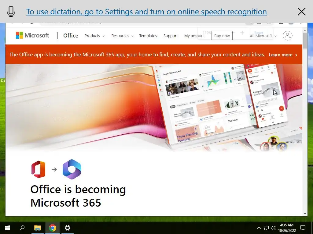Image resolution: width=313 pixels, height=234 pixels.
Task: Show hidden system tray icons
Action: [x=259, y=228]
